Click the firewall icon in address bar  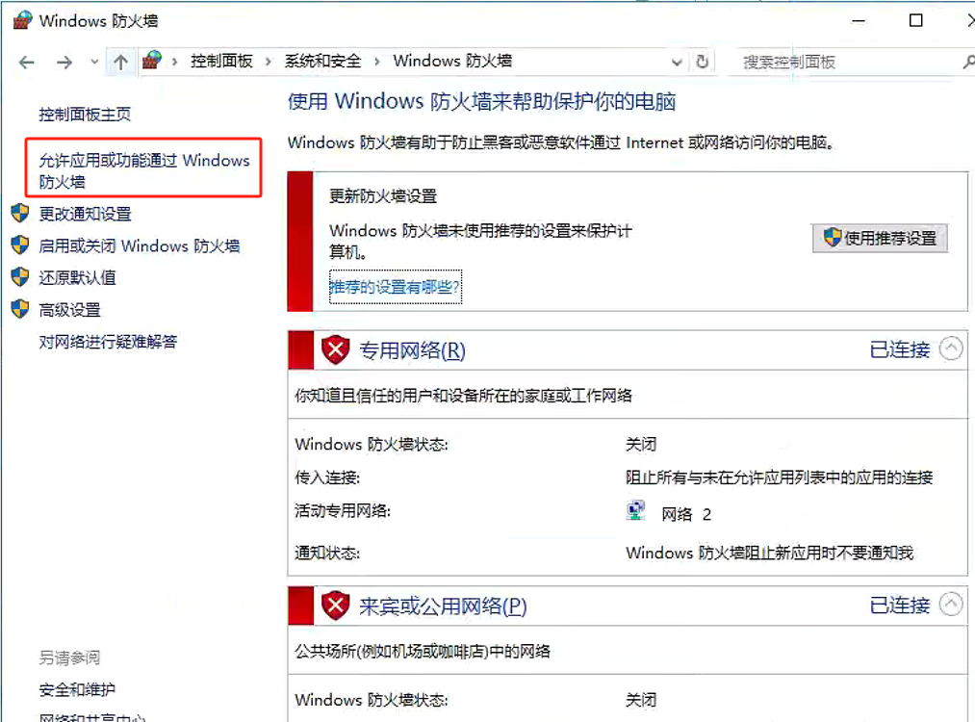(x=152, y=61)
